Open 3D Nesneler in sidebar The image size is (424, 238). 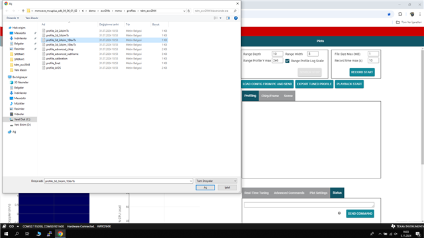click(21, 82)
